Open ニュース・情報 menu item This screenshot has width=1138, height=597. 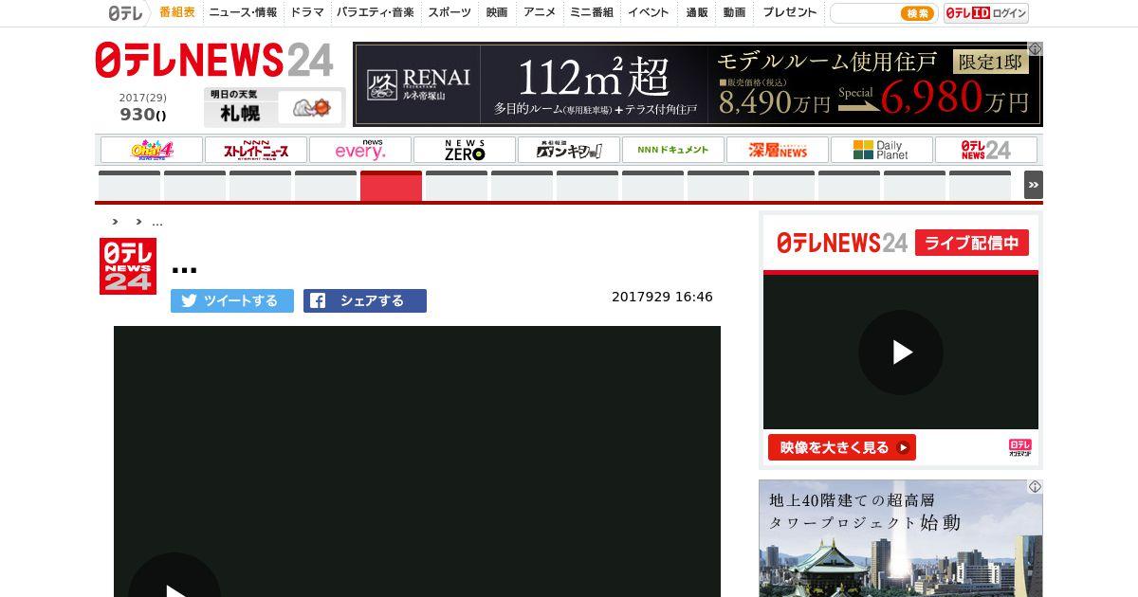(243, 12)
